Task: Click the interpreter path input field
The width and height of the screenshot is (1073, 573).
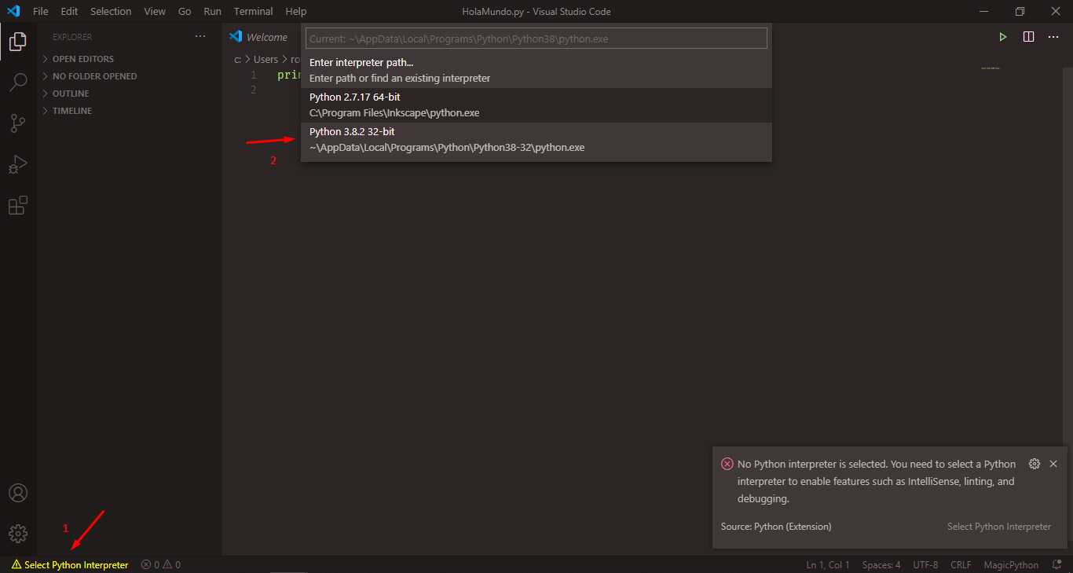Action: (x=536, y=39)
